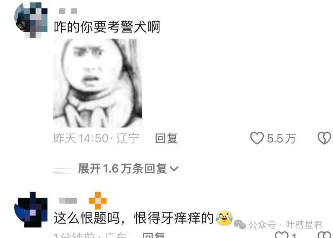The image size is (333, 238).
Task: Tap the WeChat logo in the watermark
Action: pos(240,225)
